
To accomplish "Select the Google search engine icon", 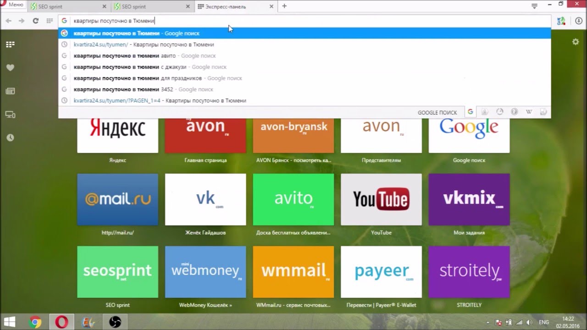I will pyautogui.click(x=470, y=112).
